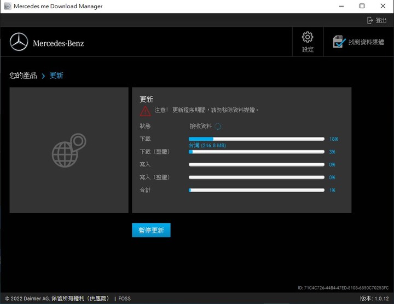Click the 合計 total label
This screenshot has height=304, width=394.
point(145,190)
